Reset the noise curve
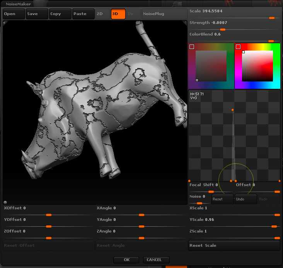Screen dimensions: 283x268 [223, 199]
